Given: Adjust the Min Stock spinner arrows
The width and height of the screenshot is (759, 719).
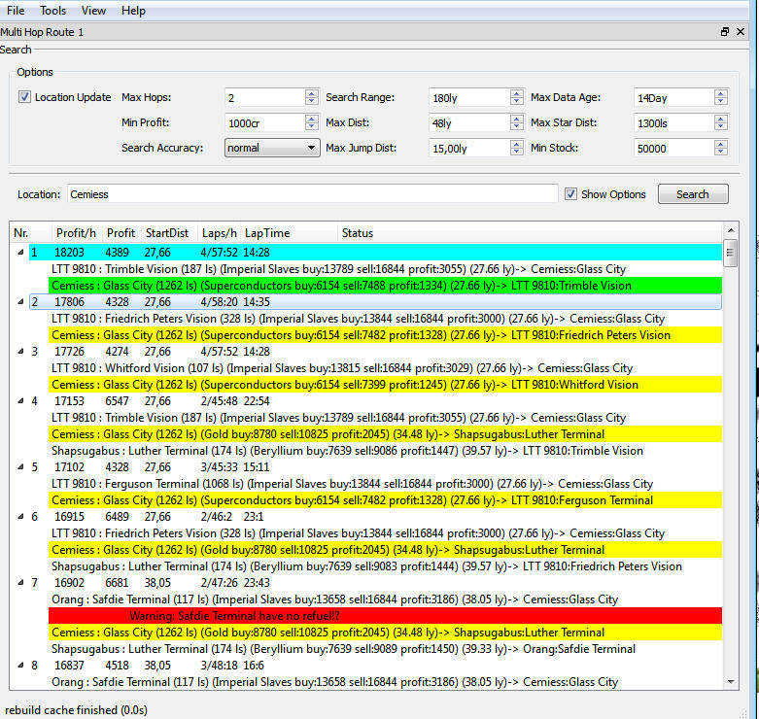Looking at the screenshot, I should 721,148.
